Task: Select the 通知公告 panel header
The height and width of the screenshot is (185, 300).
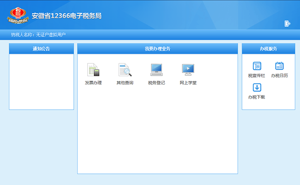Action: pos(42,49)
